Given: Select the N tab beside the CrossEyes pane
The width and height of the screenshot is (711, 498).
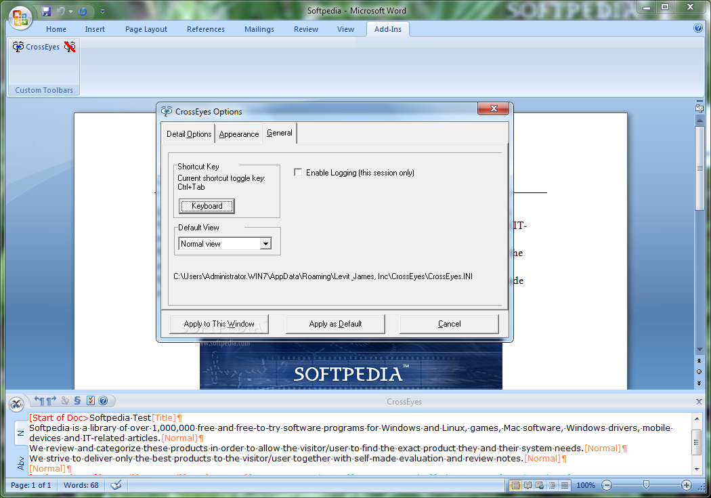Looking at the screenshot, I should [x=20, y=433].
